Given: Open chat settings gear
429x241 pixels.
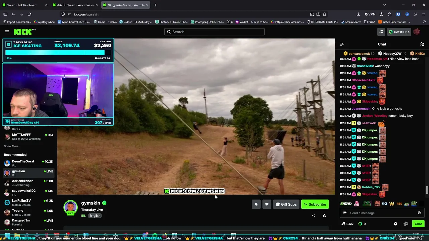Looking at the screenshot, I should [395, 224].
